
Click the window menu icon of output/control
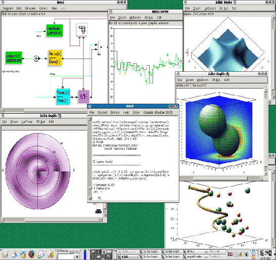tap(111, 12)
